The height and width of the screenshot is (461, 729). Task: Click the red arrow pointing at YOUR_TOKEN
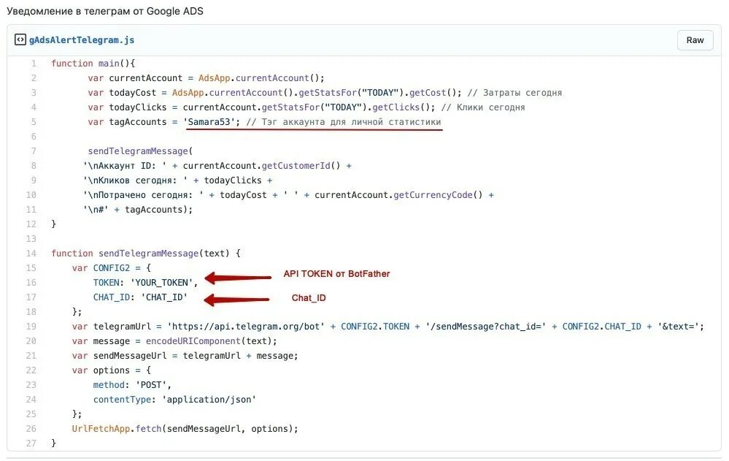click(x=238, y=278)
